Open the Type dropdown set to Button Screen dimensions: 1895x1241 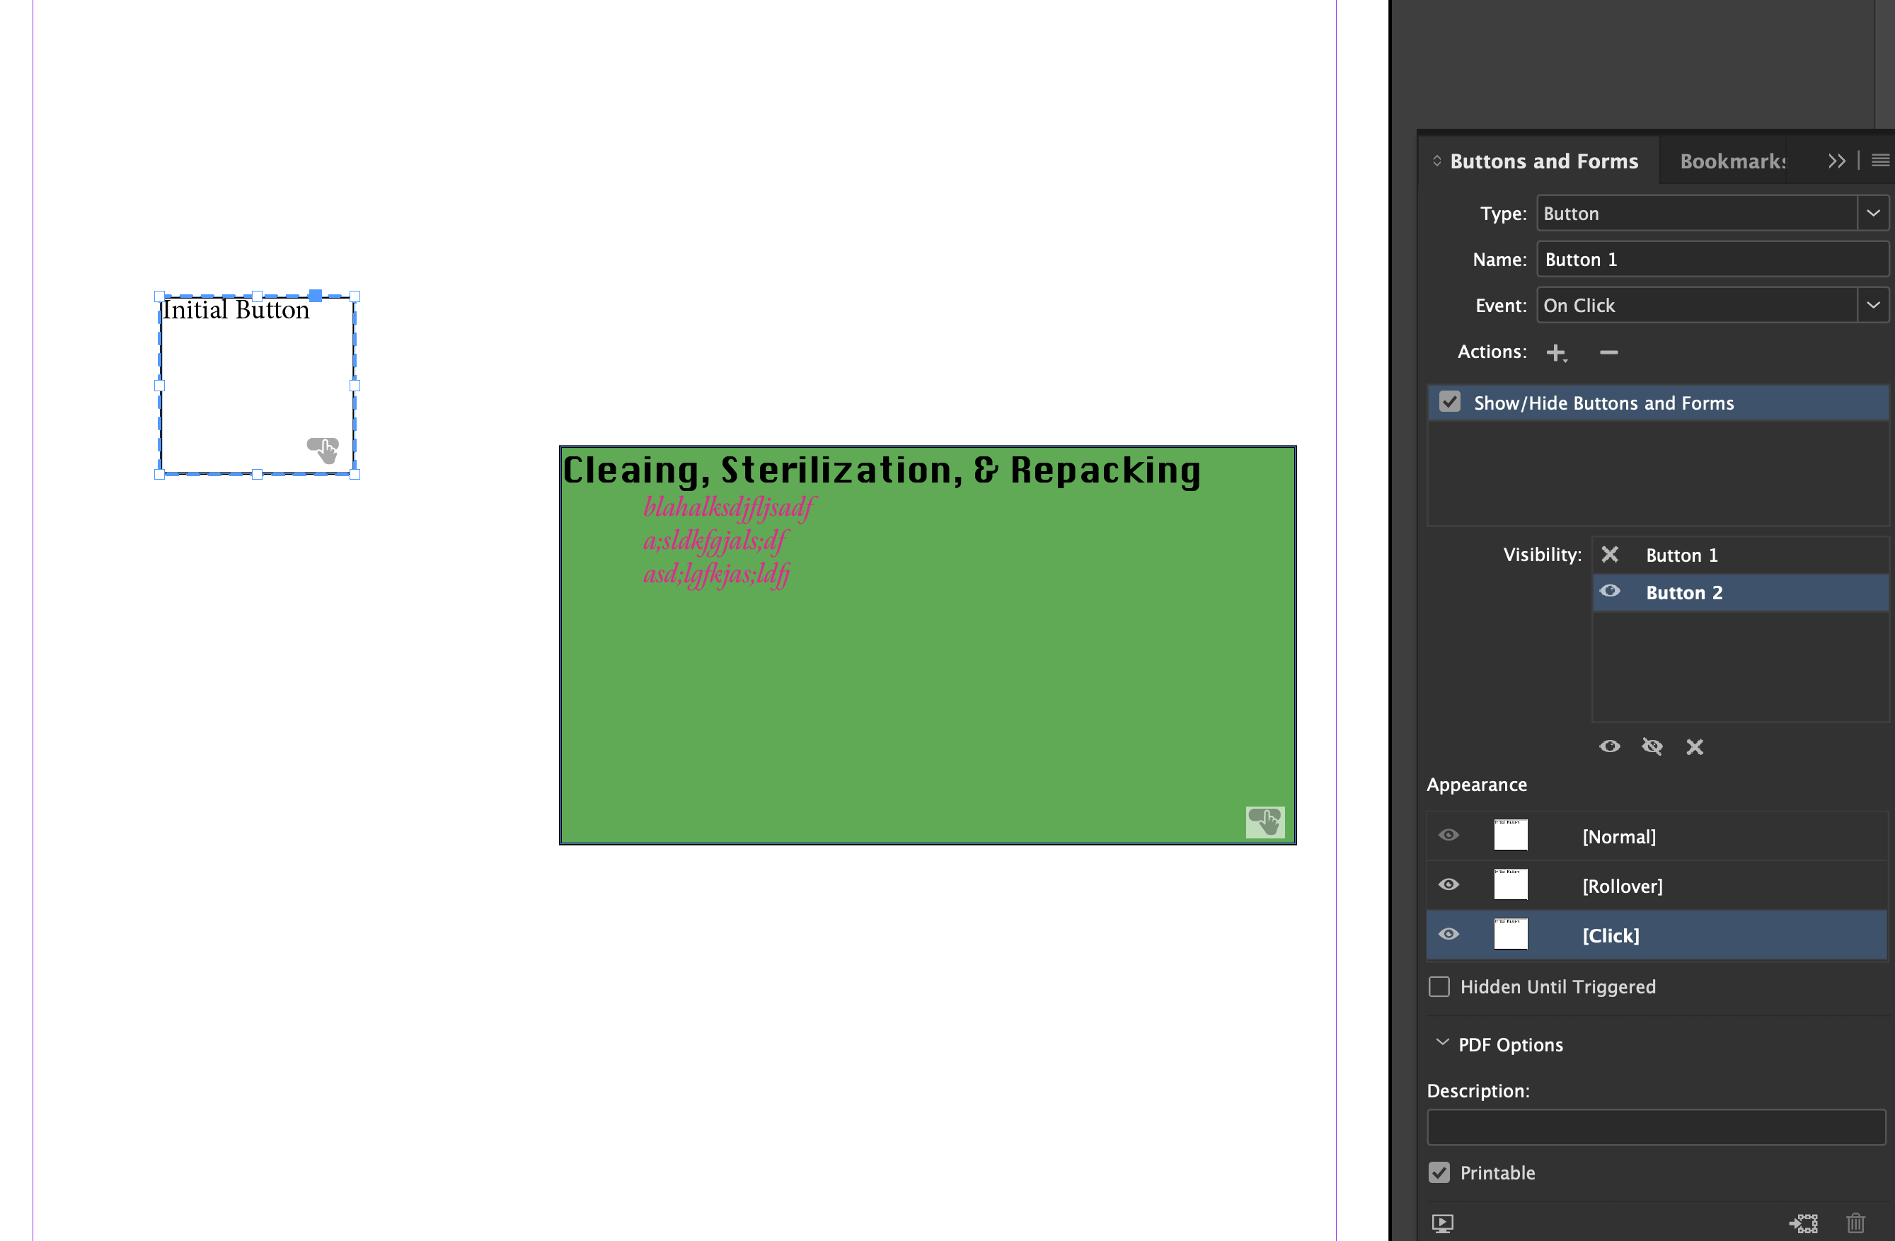[1872, 212]
